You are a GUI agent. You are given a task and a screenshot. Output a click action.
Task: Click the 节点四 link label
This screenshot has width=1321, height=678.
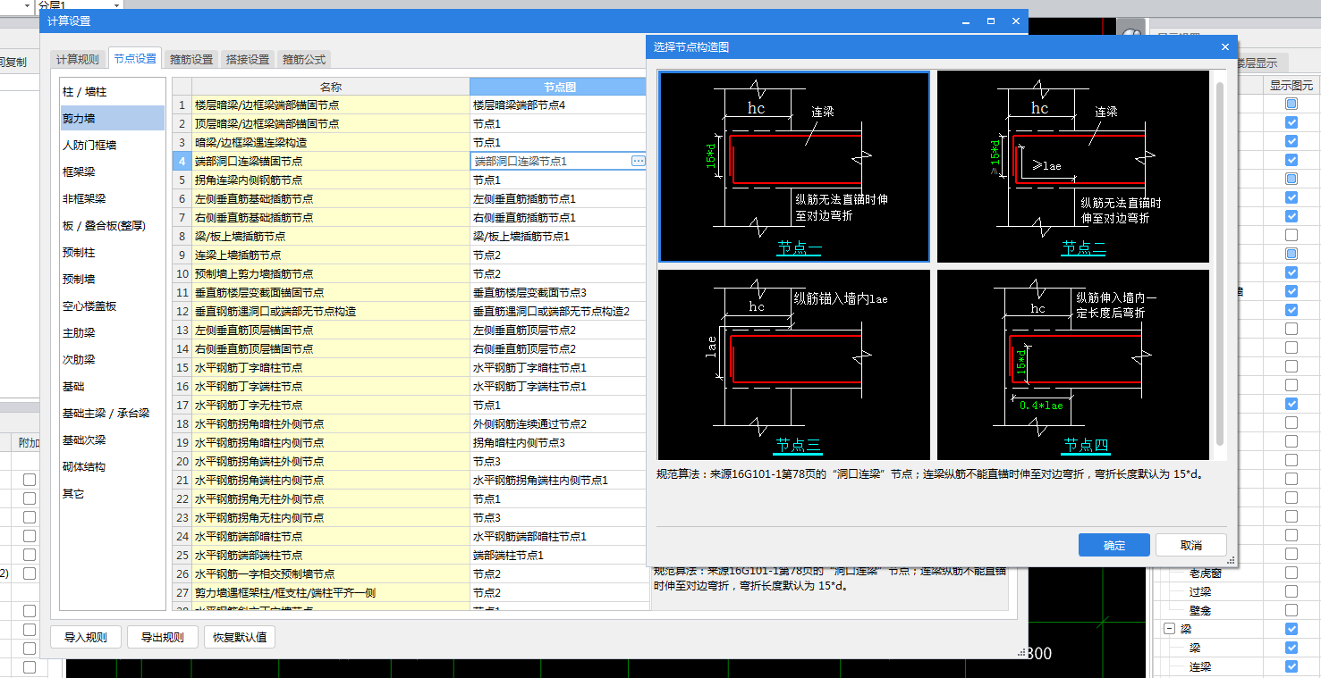click(x=1086, y=445)
